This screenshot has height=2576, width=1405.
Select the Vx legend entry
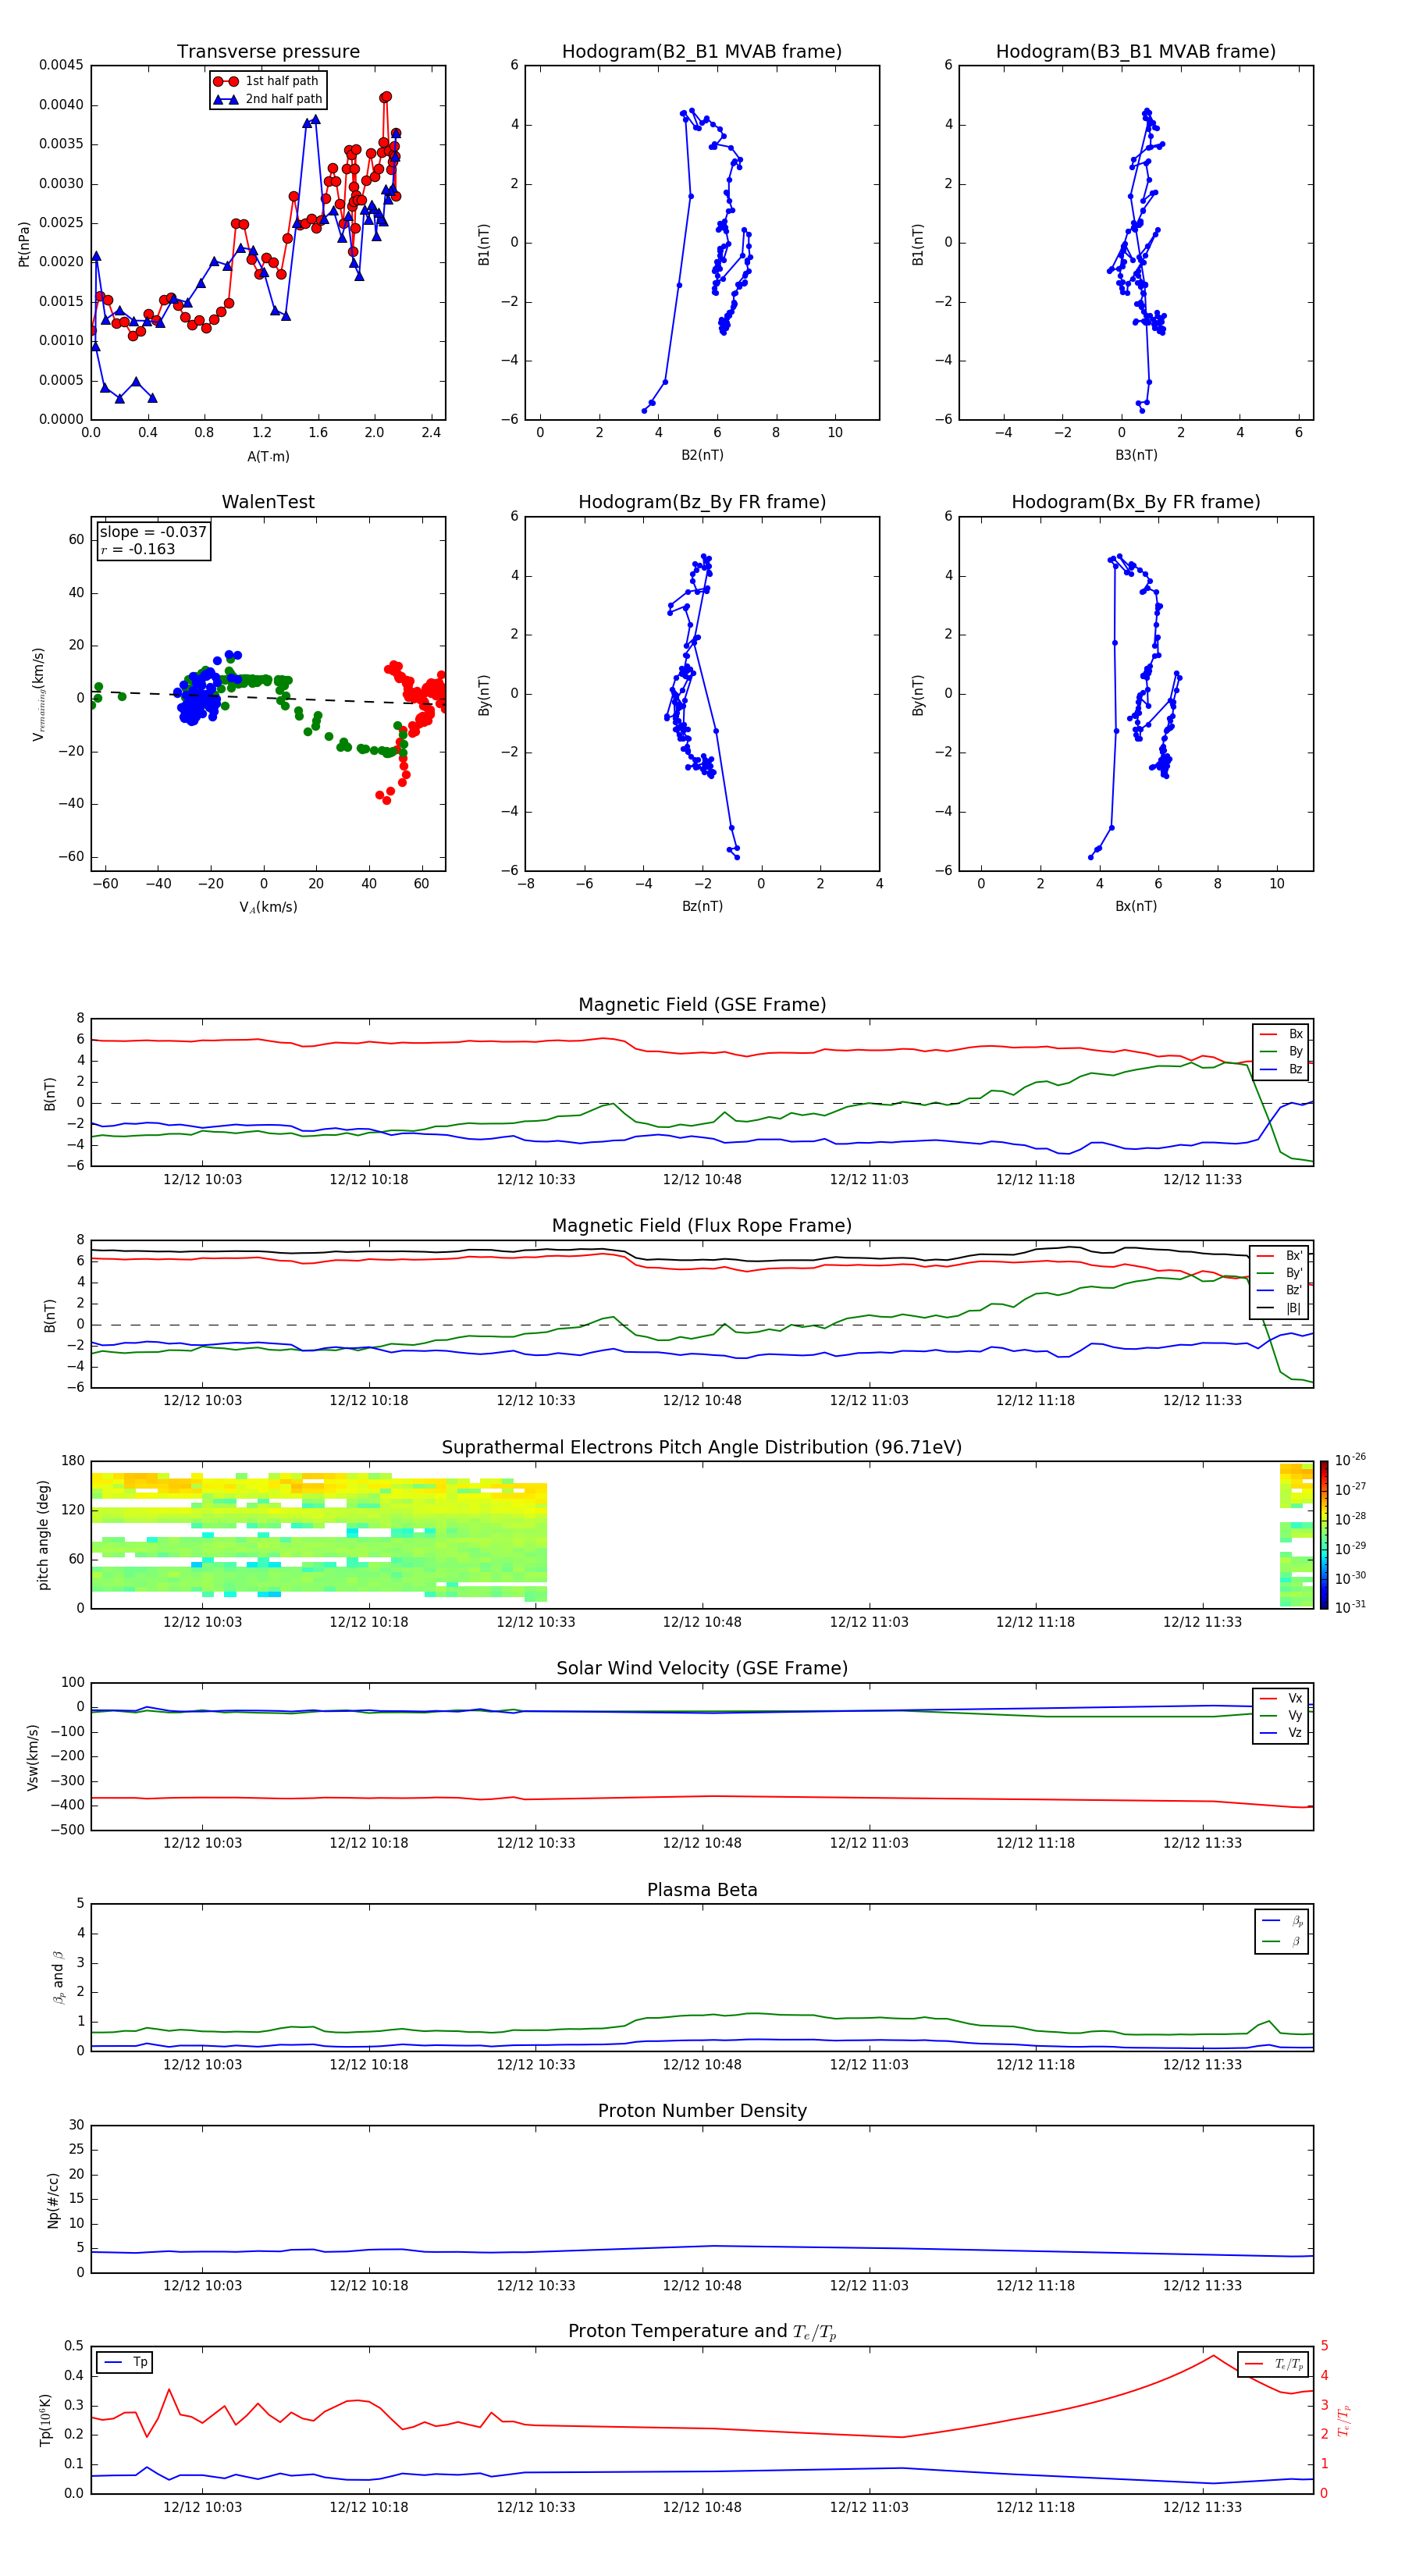point(1281,1698)
